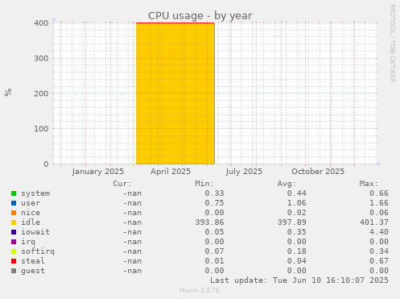400x299 pixels.
Task: Click the 'softirq' legend label
Action: tap(38, 251)
